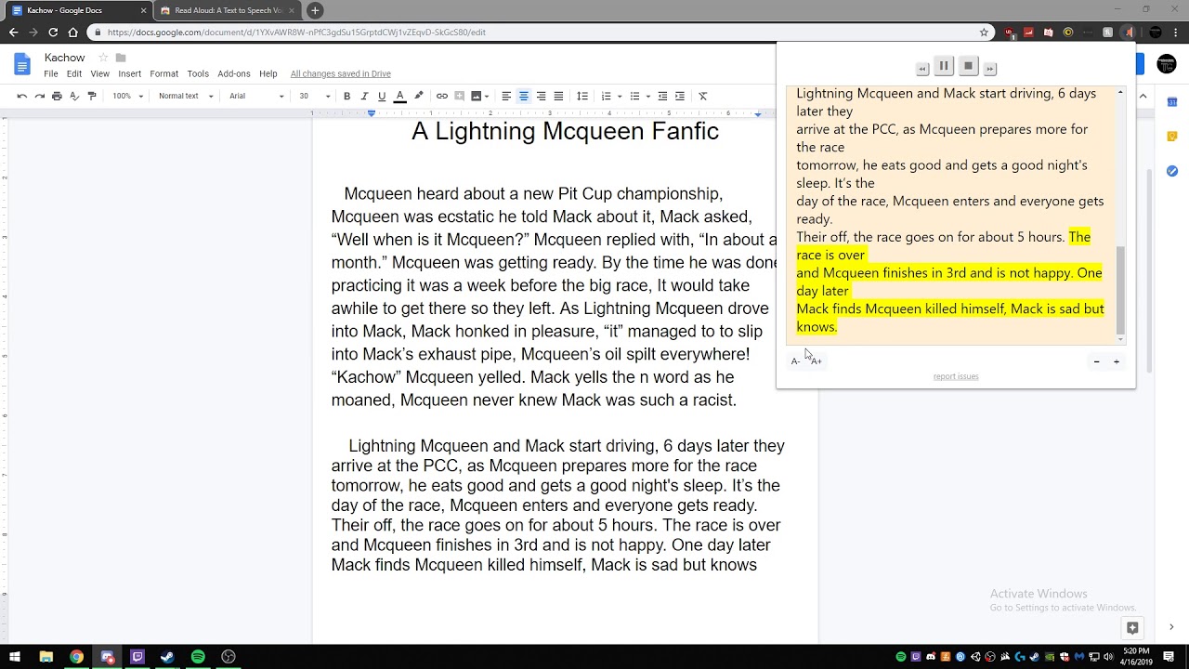Decrease Read Aloud font size with A-
Viewport: 1189px width, 669px height.
(795, 361)
